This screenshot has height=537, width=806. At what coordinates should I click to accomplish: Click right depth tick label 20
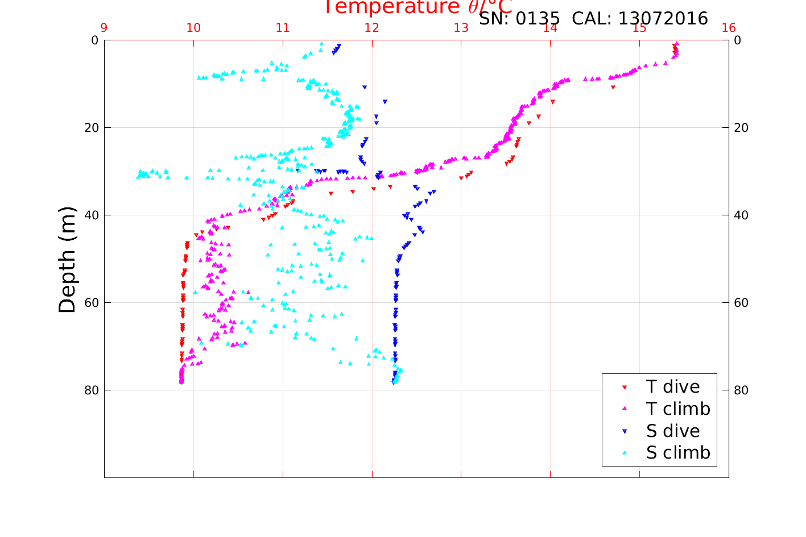click(741, 128)
